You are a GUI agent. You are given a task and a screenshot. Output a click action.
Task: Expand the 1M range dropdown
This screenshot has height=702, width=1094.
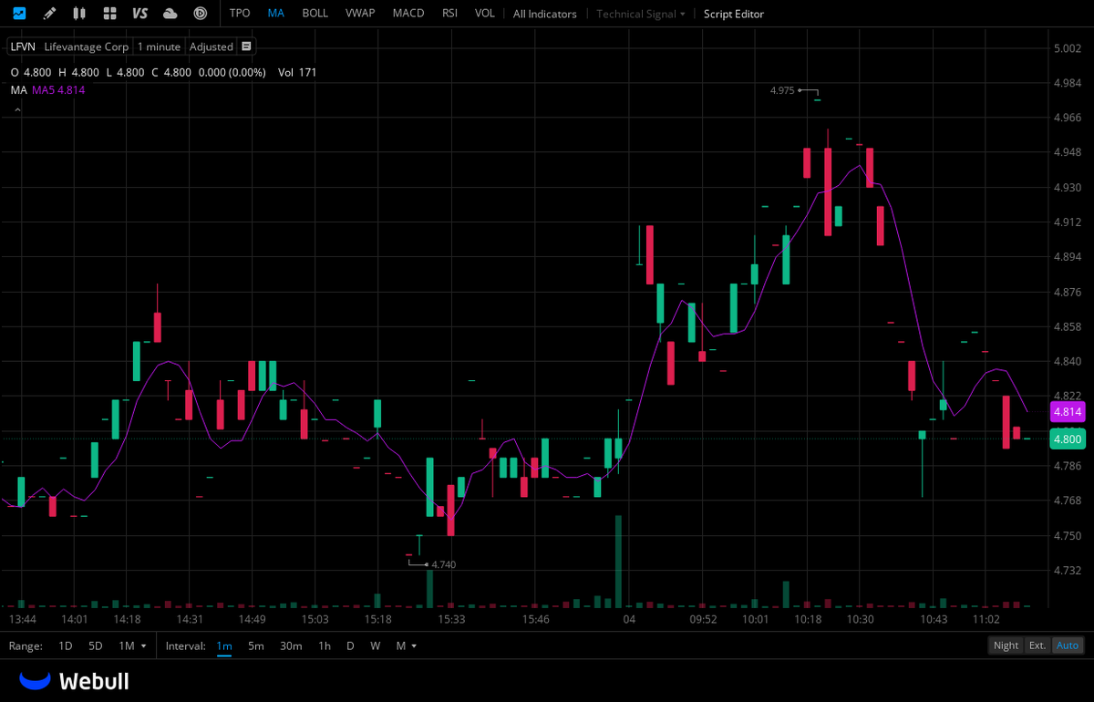(x=132, y=645)
